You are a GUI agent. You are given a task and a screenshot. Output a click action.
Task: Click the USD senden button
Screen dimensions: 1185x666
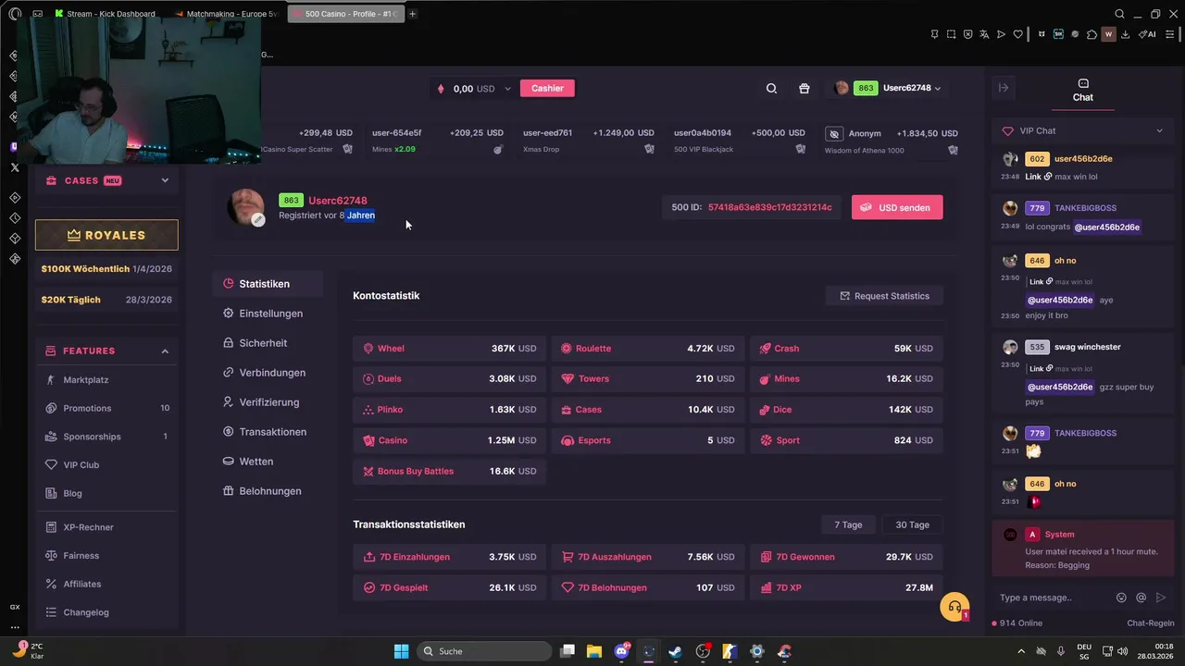tap(897, 207)
